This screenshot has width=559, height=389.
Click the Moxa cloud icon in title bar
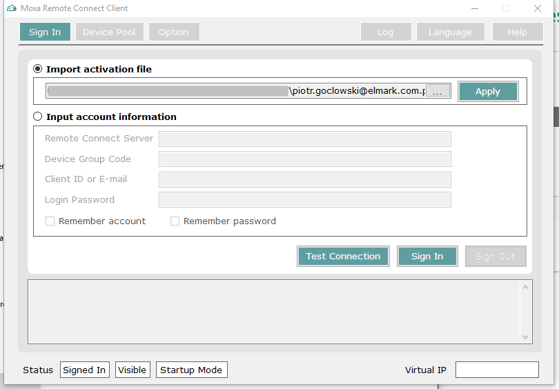tap(12, 8)
